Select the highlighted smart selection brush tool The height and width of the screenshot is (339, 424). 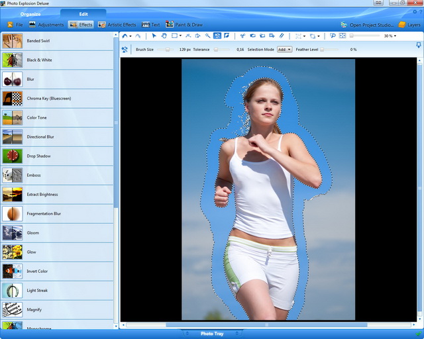[x=217, y=36]
